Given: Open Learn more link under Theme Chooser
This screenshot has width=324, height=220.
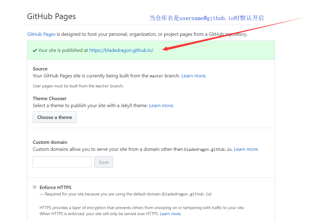Looking at the screenshot, I should pos(161,106).
